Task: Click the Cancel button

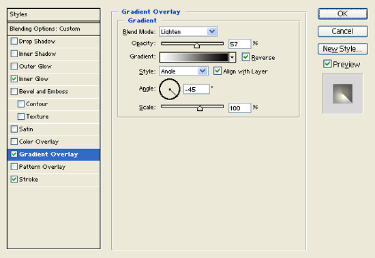Action: click(343, 31)
